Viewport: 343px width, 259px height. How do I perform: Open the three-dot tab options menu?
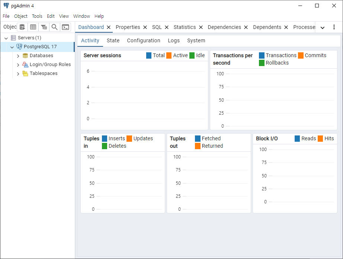pyautogui.click(x=334, y=27)
